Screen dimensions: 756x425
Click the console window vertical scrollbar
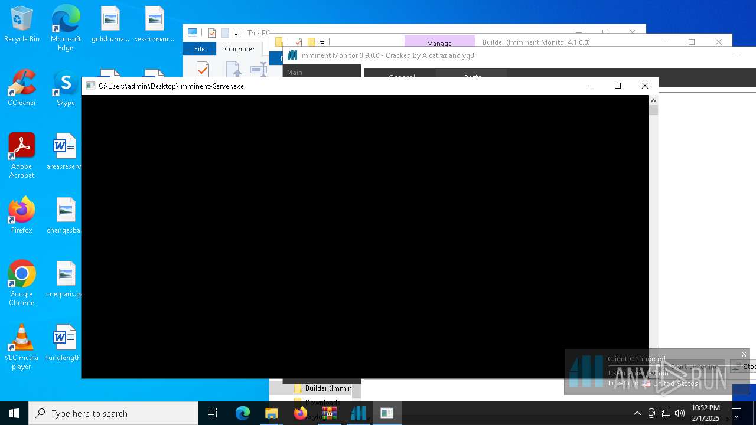[x=653, y=236]
